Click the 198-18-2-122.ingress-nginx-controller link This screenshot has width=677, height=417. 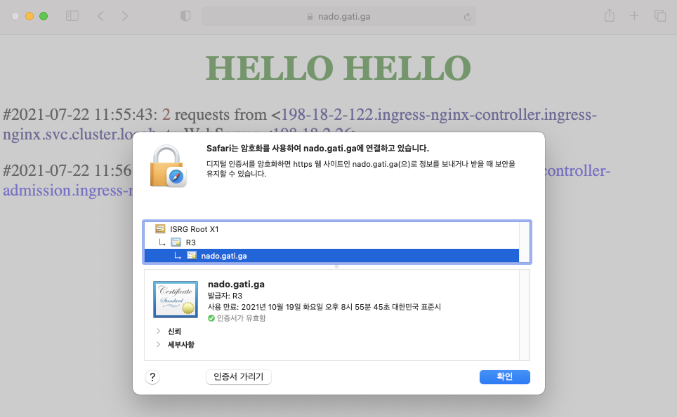[x=439, y=115]
